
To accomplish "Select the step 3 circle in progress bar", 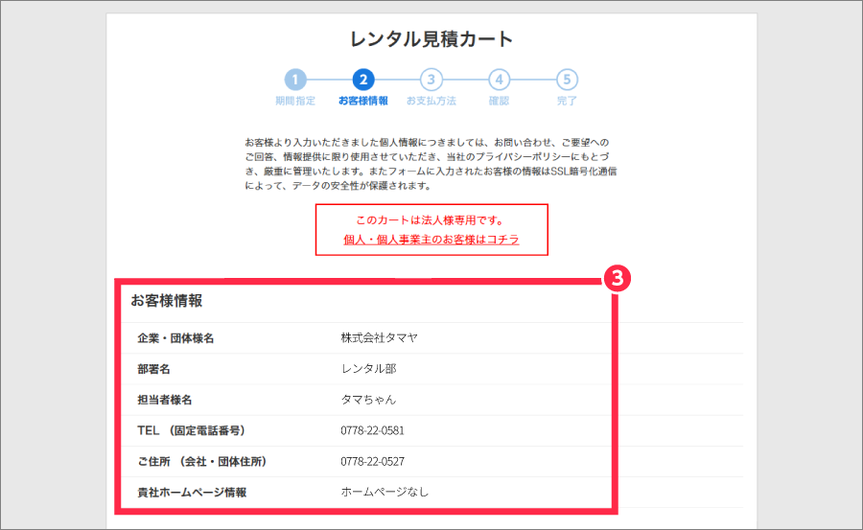I will 431,80.
